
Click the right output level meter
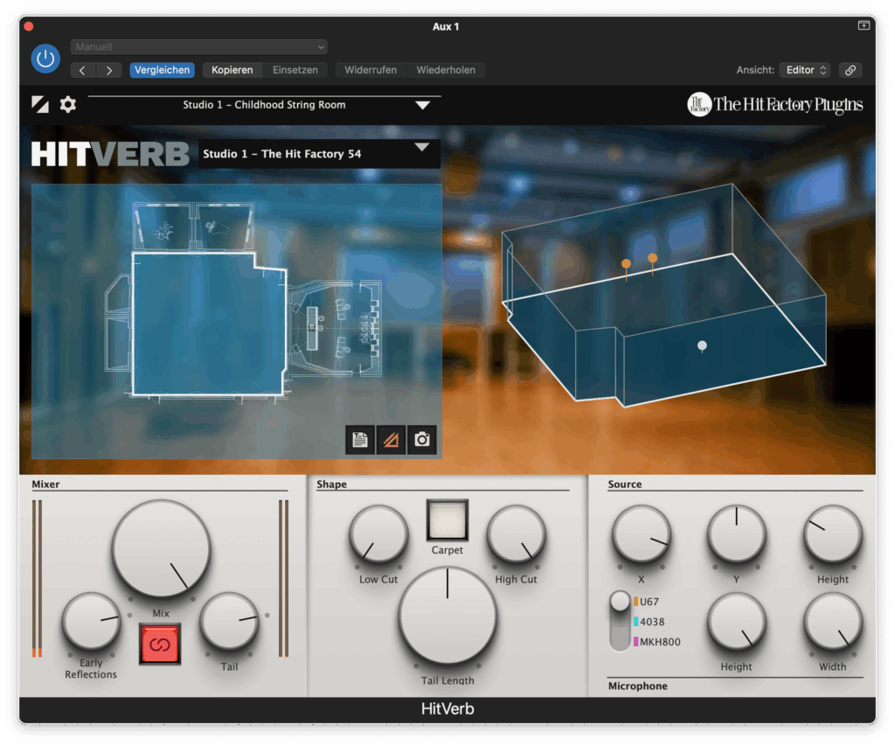(x=283, y=579)
